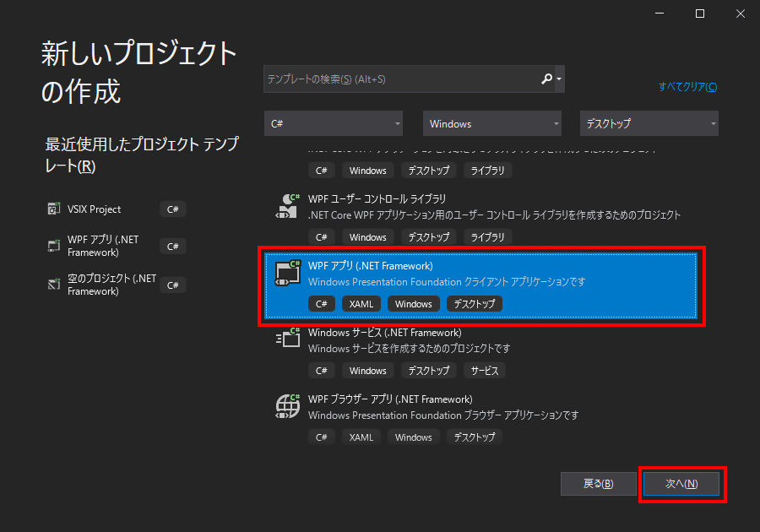Select the WPF ユーザー コントロール ライブラリ template title
Screen dimensions: 760x532
[x=377, y=198]
